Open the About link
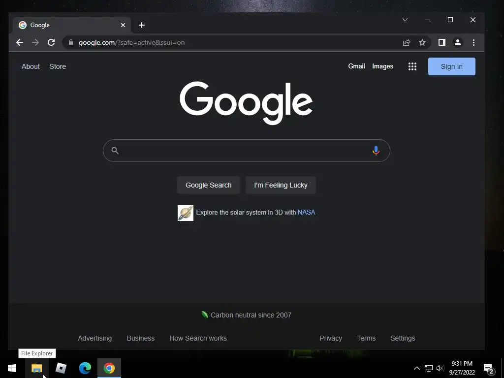504x378 pixels. [31, 66]
